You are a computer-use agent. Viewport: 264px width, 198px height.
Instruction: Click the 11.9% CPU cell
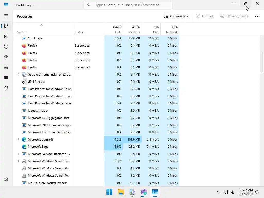[114, 147]
